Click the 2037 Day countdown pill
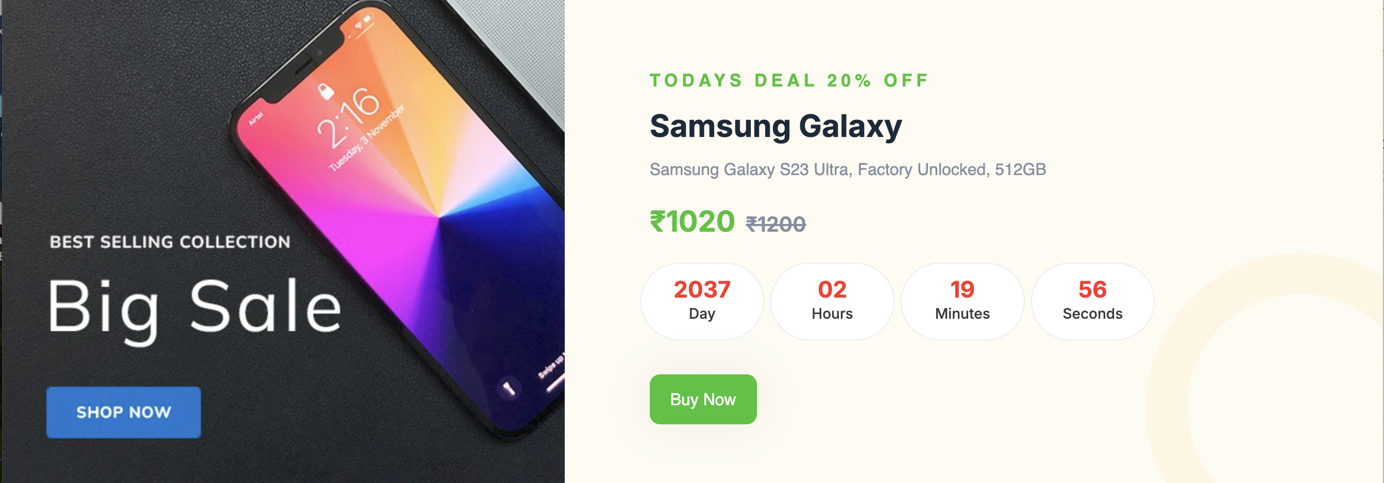Screen dimensions: 1384x483 [x=702, y=301]
